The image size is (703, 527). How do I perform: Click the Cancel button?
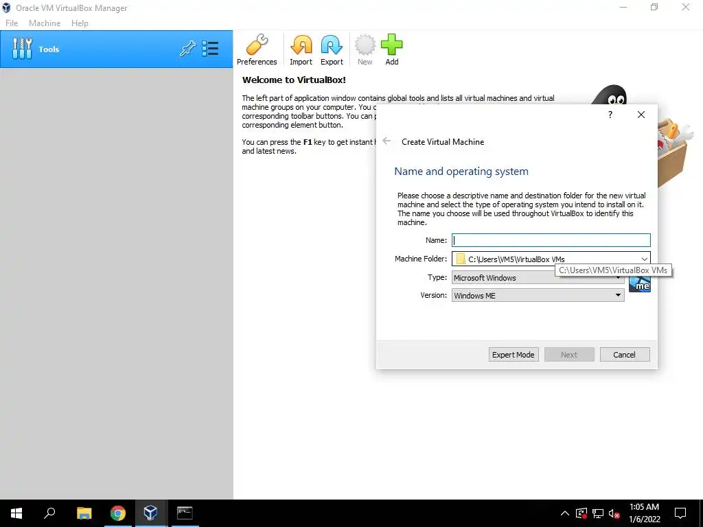(624, 355)
